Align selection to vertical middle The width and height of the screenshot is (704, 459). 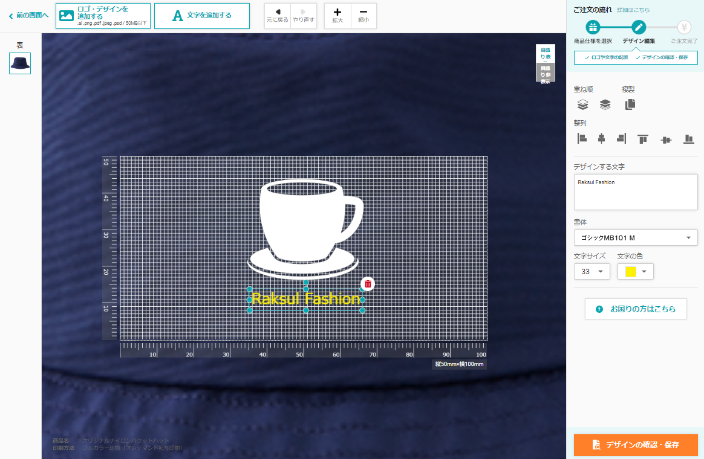click(x=666, y=140)
